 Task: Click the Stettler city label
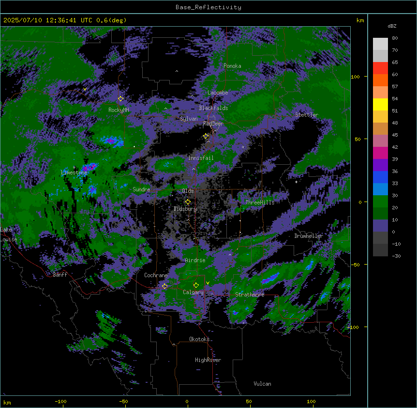point(307,115)
